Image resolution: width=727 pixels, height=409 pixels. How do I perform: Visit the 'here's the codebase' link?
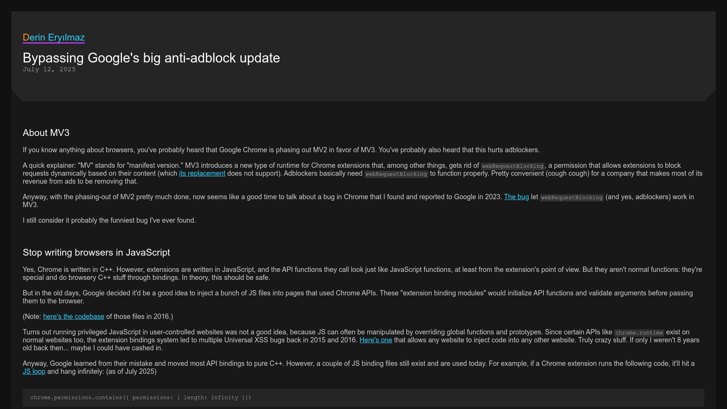(73, 317)
